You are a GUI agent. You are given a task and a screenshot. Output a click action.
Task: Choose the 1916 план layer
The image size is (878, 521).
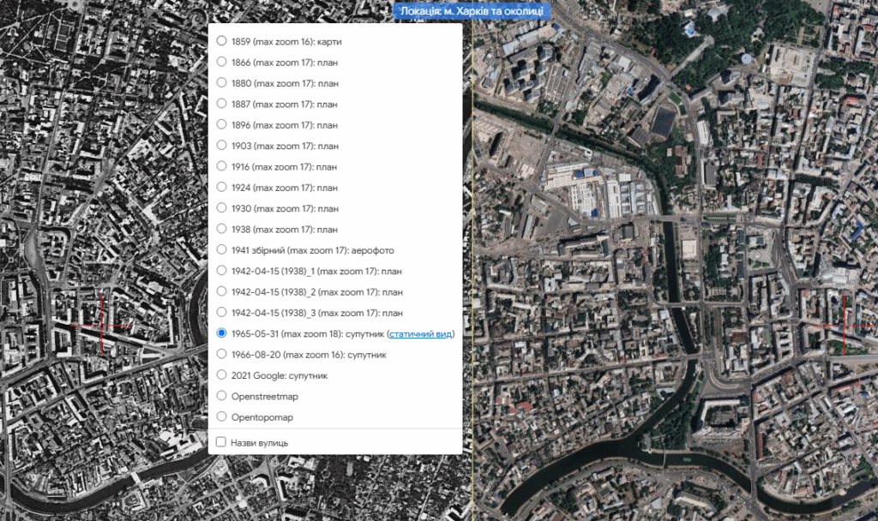pos(222,166)
